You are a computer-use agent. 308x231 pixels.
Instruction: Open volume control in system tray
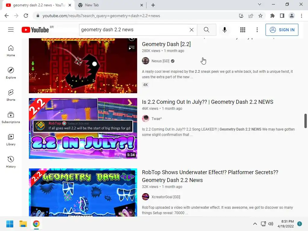(271, 224)
